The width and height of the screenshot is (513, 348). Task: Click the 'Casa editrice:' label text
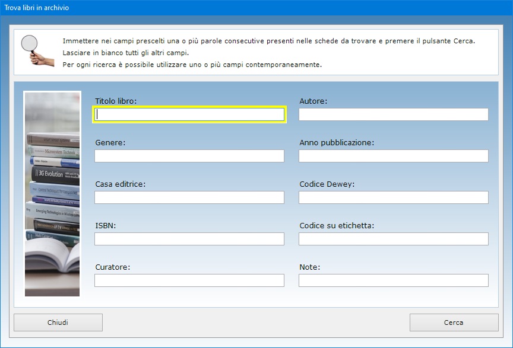121,184
